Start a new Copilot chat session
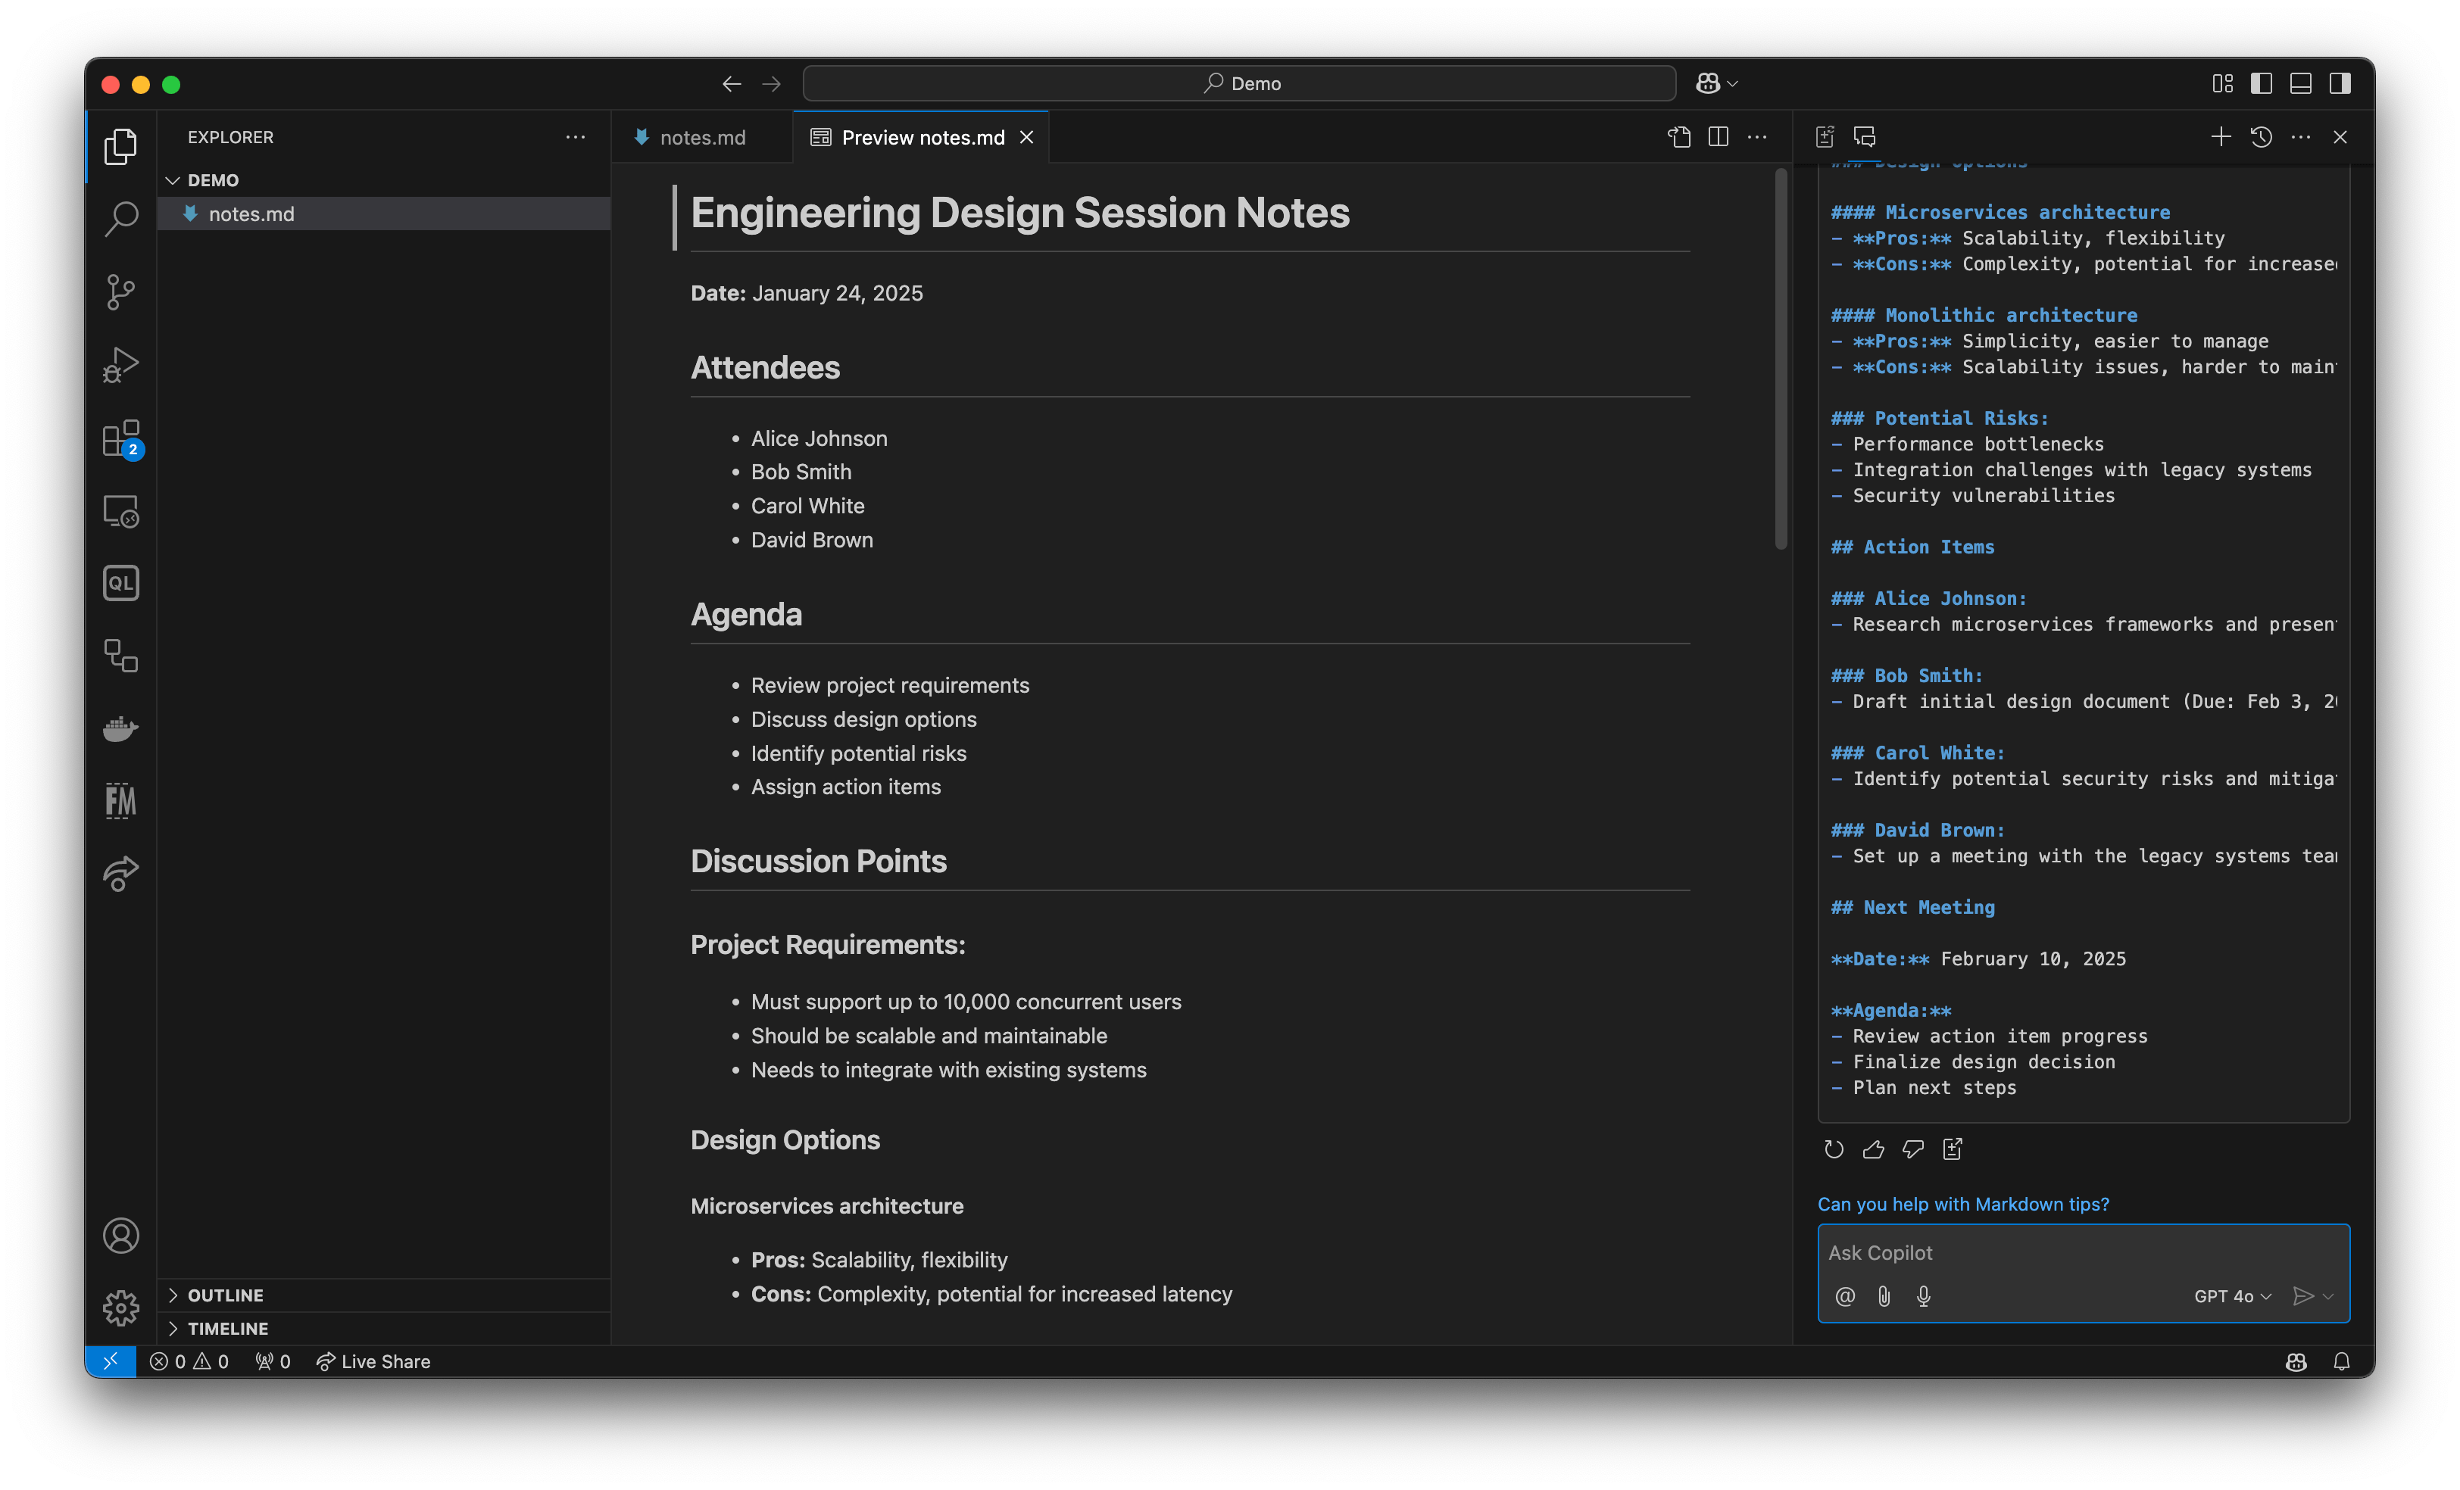Image resolution: width=2460 pixels, height=1490 pixels. click(2221, 137)
